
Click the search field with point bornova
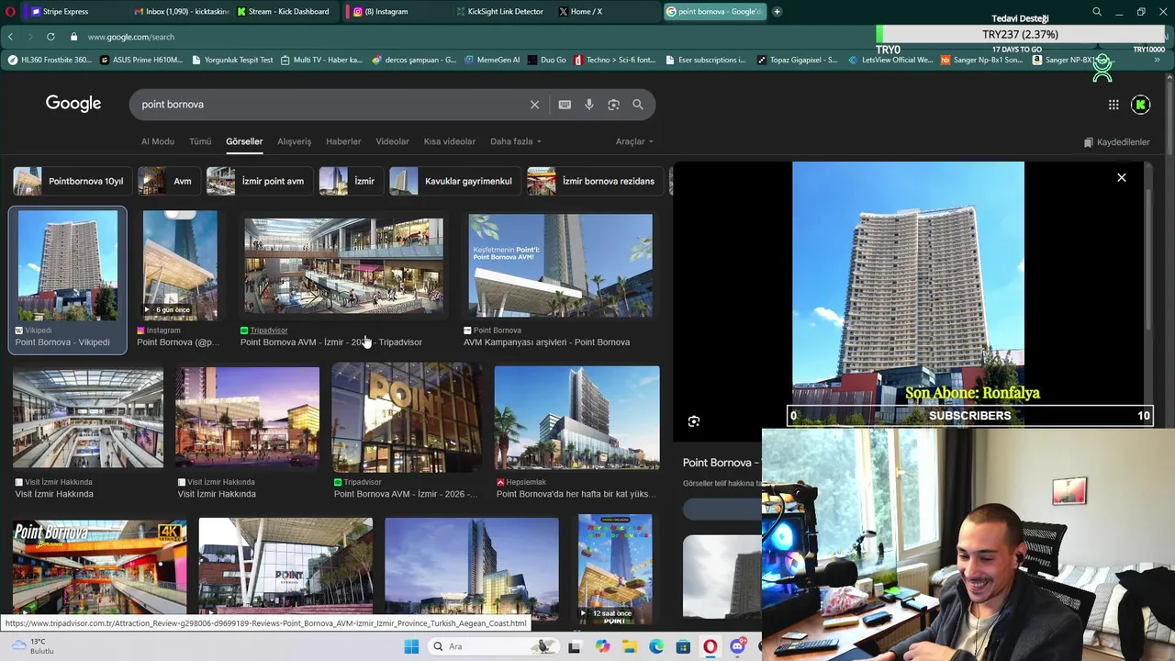point(330,105)
